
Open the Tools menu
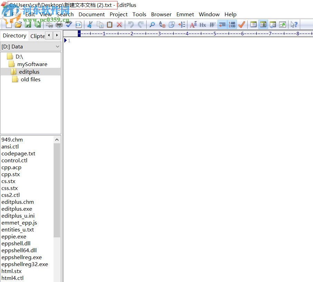139,15
